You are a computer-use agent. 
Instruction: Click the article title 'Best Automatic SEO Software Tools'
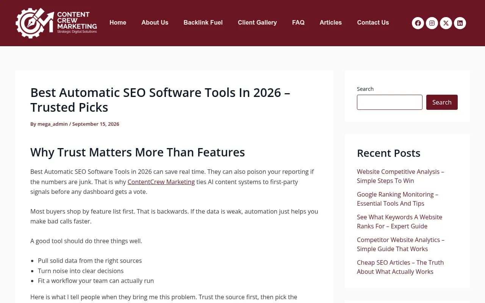tap(160, 100)
